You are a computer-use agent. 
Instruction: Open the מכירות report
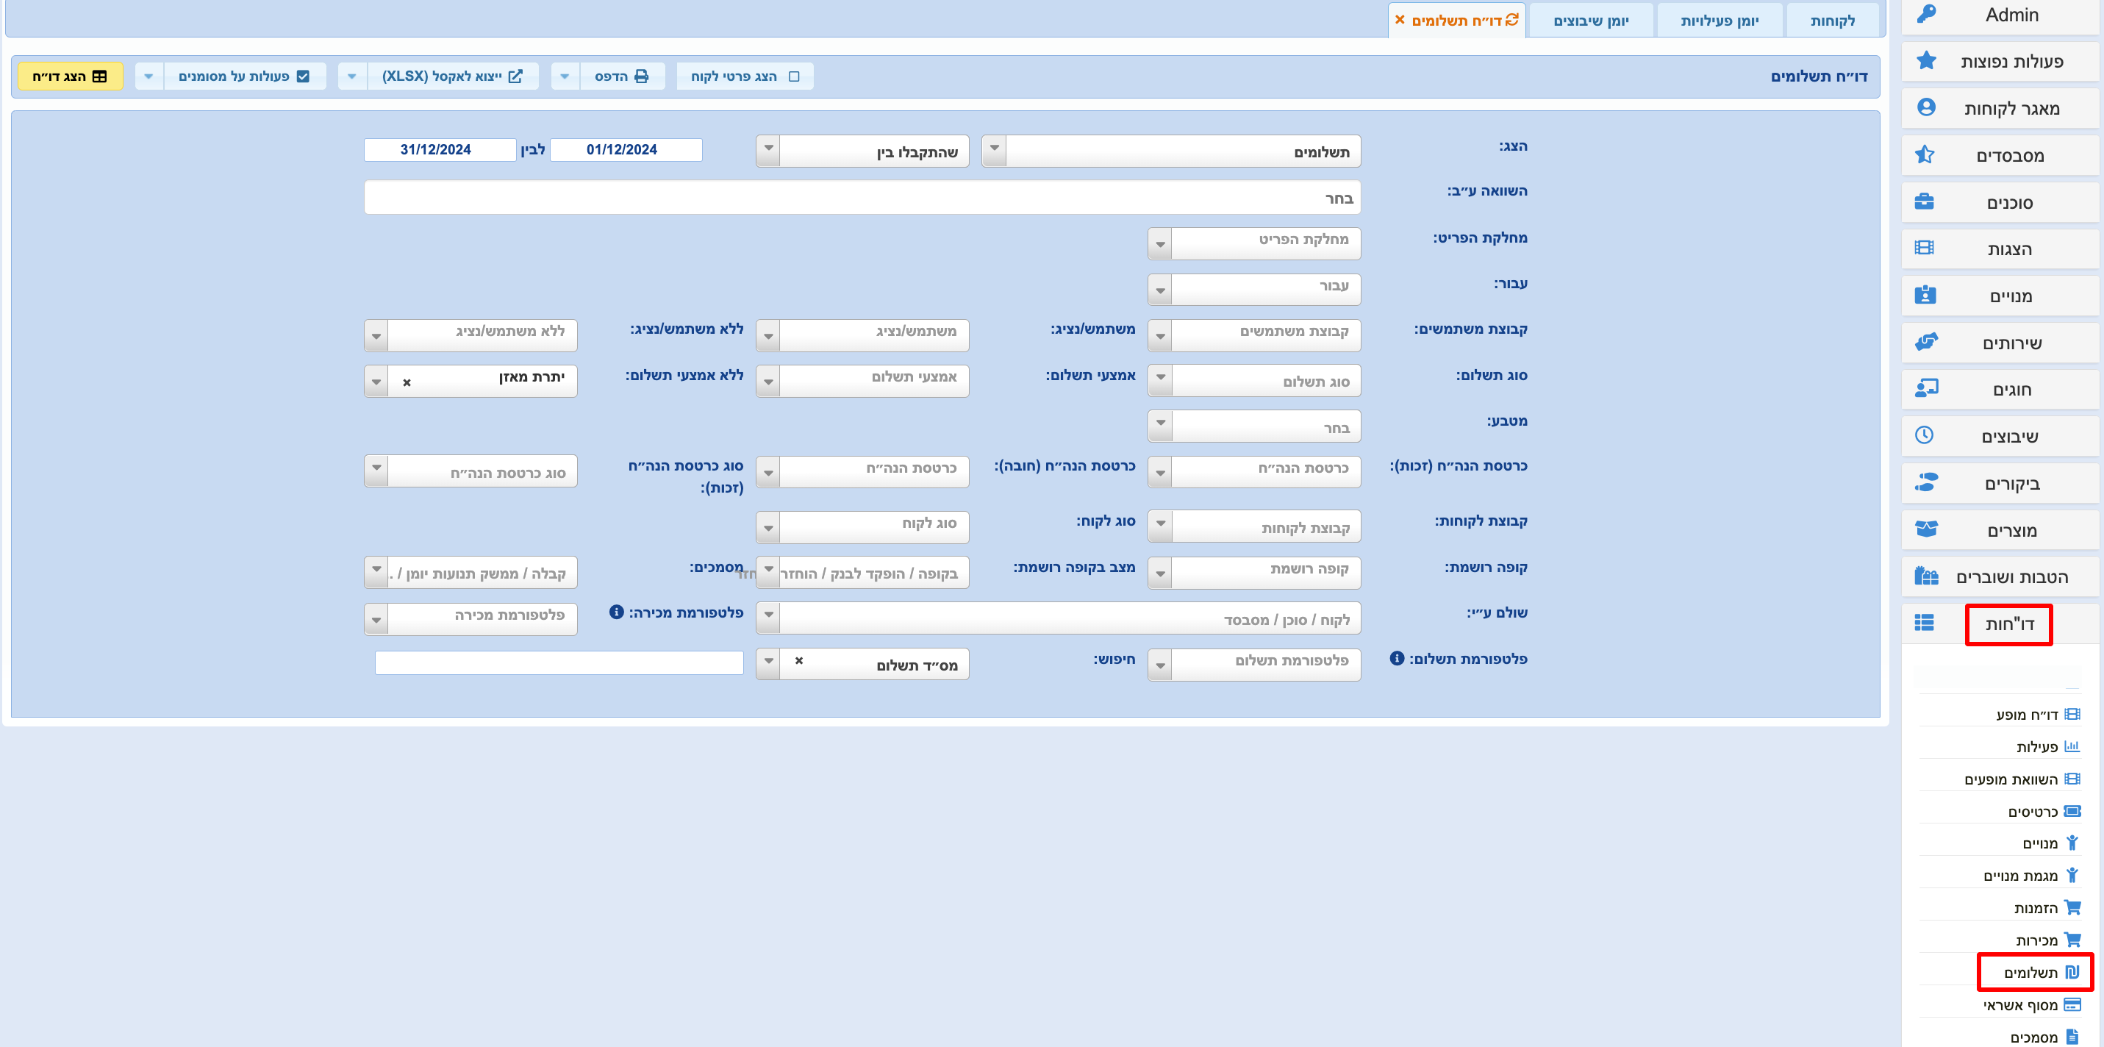pos(2036,940)
